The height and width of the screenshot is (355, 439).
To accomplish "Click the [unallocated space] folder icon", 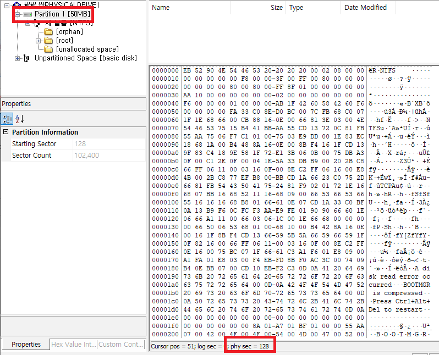I will point(48,49).
